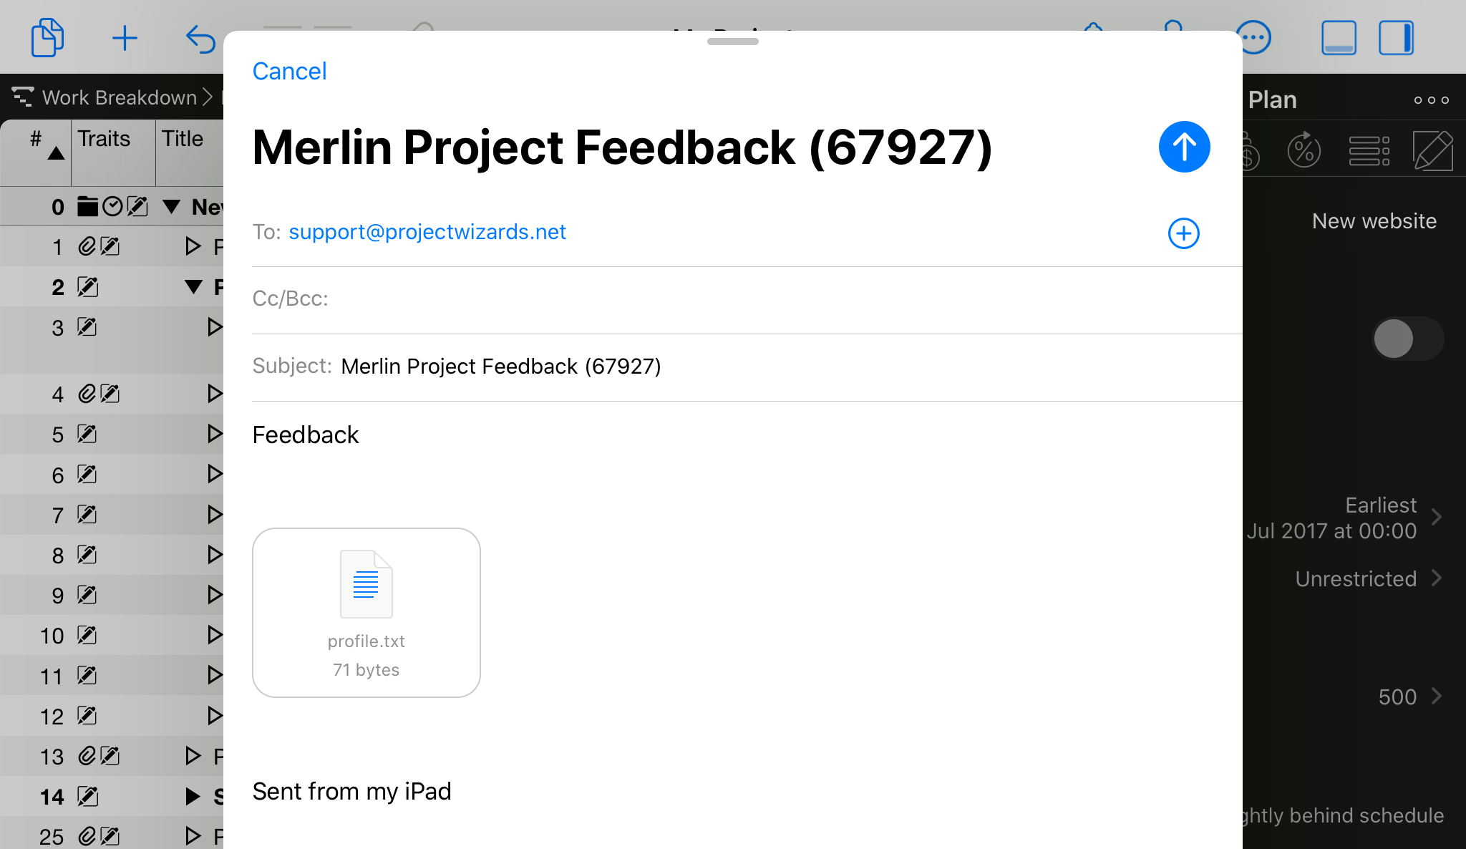Click the attachment paperclip icon in row 1
The width and height of the screenshot is (1466, 849).
click(87, 246)
